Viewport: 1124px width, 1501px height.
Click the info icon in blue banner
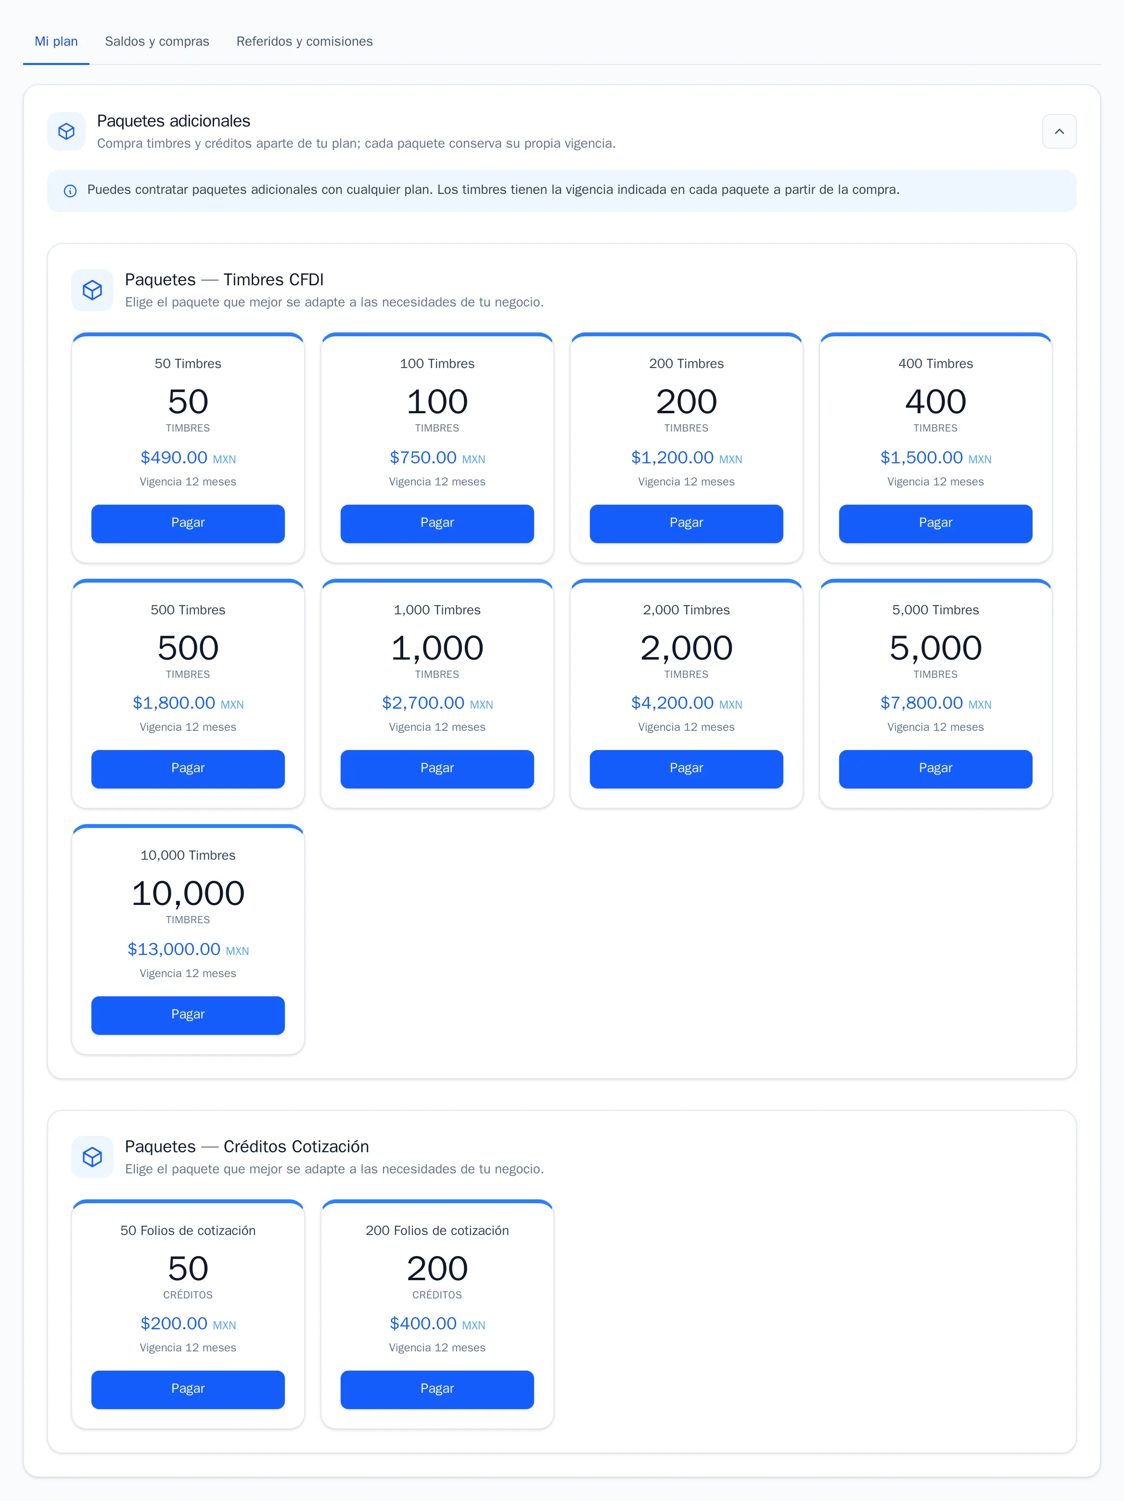tap(70, 191)
